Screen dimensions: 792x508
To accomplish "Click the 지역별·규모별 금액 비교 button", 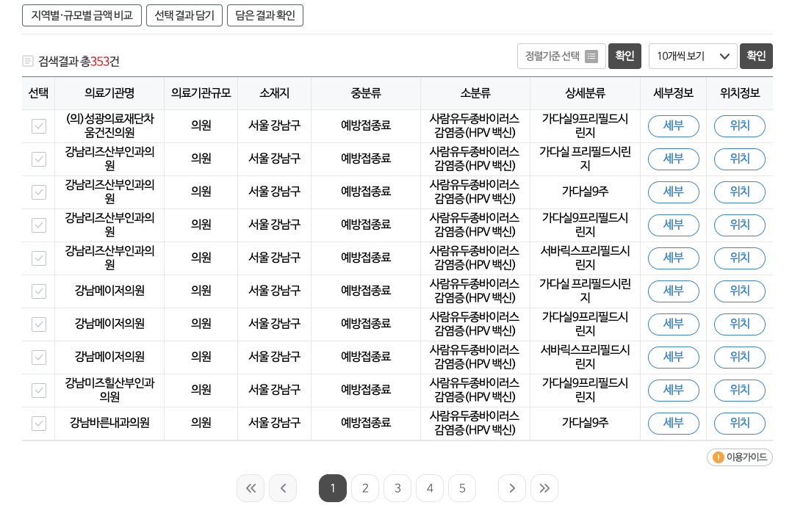I will point(82,15).
